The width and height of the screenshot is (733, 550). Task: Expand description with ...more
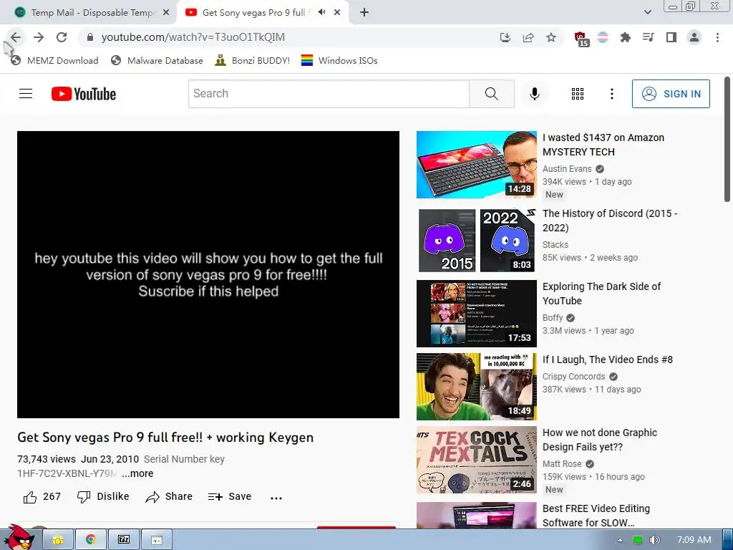137,474
